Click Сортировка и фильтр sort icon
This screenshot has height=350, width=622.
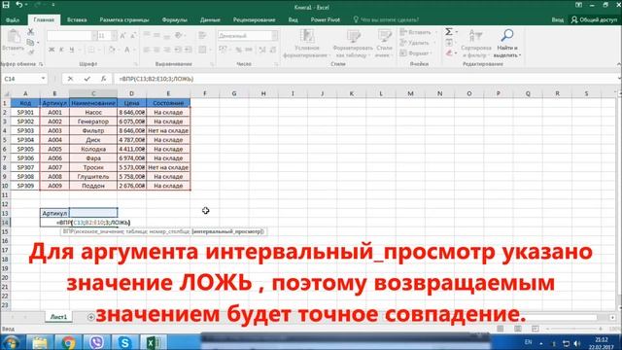pyautogui.click(x=476, y=43)
